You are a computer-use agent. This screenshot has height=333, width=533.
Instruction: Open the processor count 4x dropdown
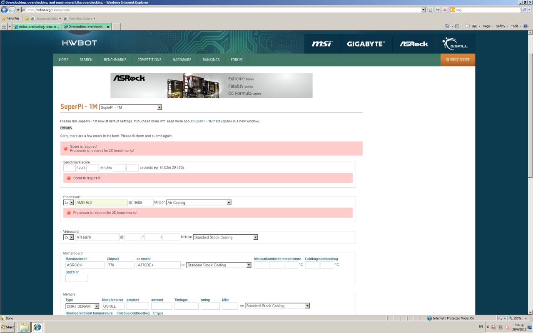[x=69, y=203]
